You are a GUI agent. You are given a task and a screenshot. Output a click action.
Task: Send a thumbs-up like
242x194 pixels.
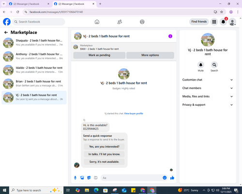tap(172, 178)
